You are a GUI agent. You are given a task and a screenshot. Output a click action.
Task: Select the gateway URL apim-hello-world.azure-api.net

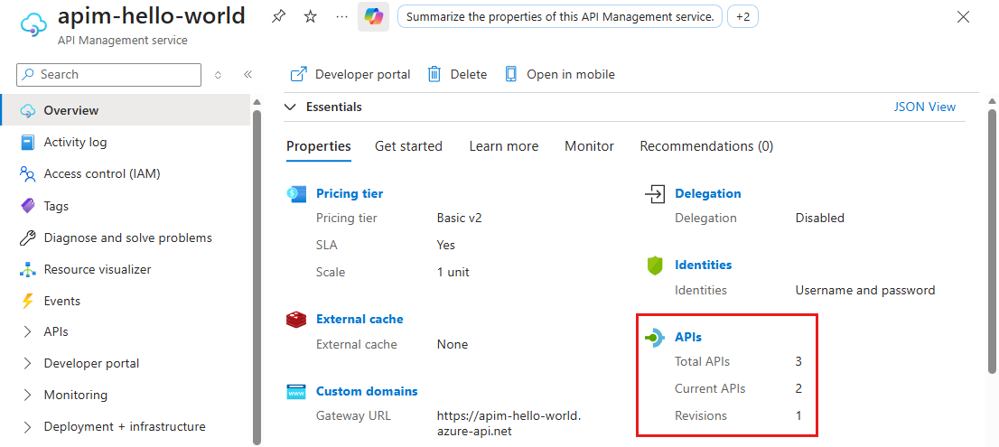pyautogui.click(x=509, y=424)
